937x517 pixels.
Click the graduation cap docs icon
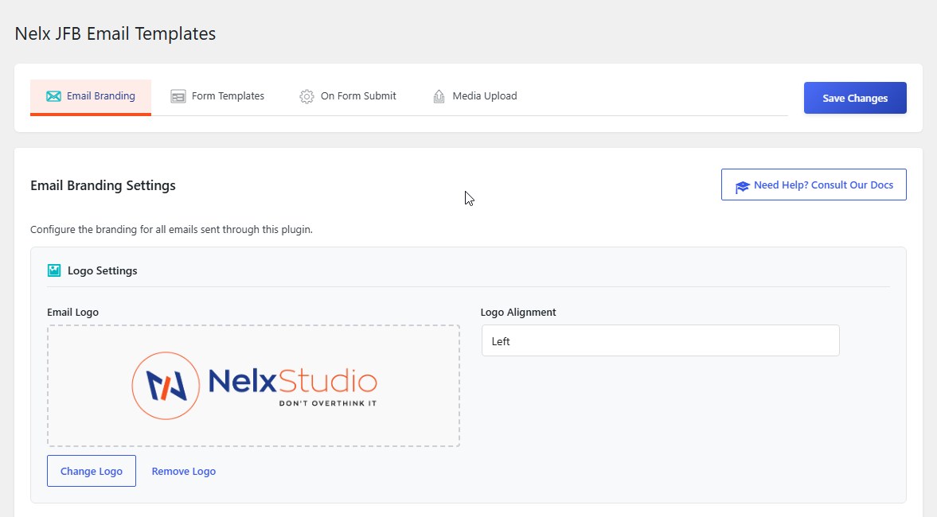click(742, 187)
